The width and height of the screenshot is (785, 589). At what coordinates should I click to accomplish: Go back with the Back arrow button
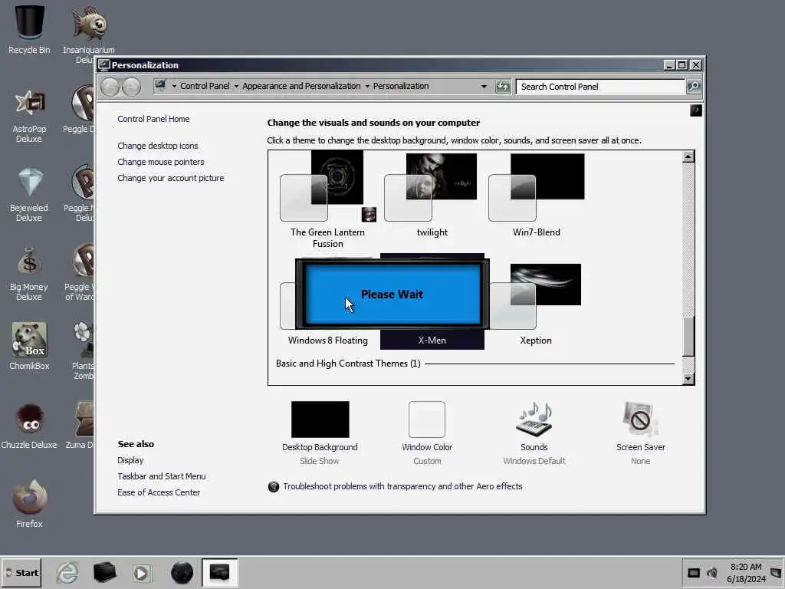pyautogui.click(x=110, y=87)
